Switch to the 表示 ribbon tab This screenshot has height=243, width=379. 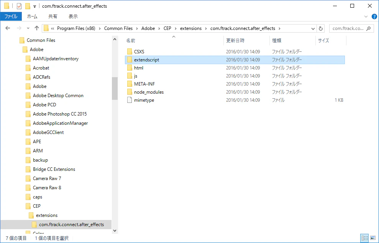pyautogui.click(x=73, y=17)
